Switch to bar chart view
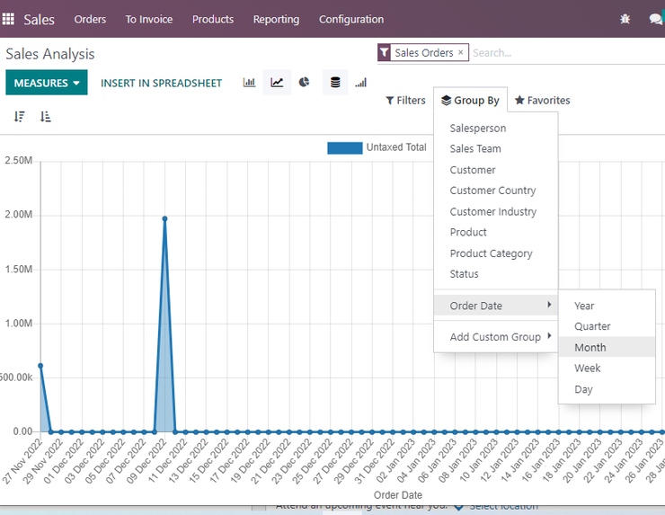This screenshot has height=515, width=665. pyautogui.click(x=250, y=83)
